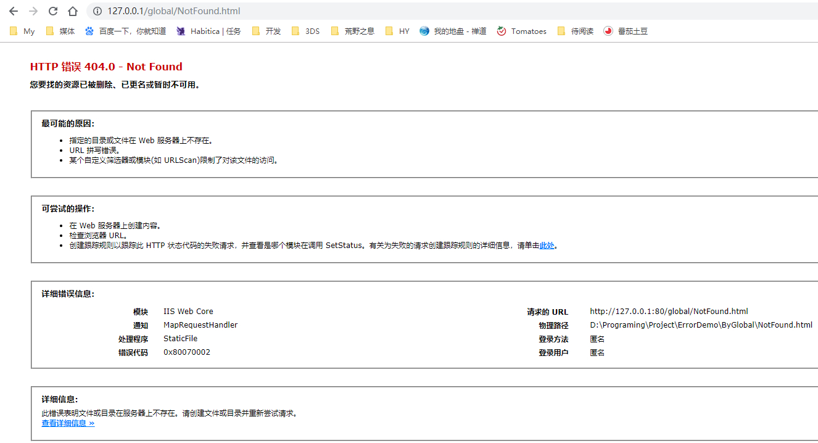Click the 登录方法 label

tap(553, 339)
